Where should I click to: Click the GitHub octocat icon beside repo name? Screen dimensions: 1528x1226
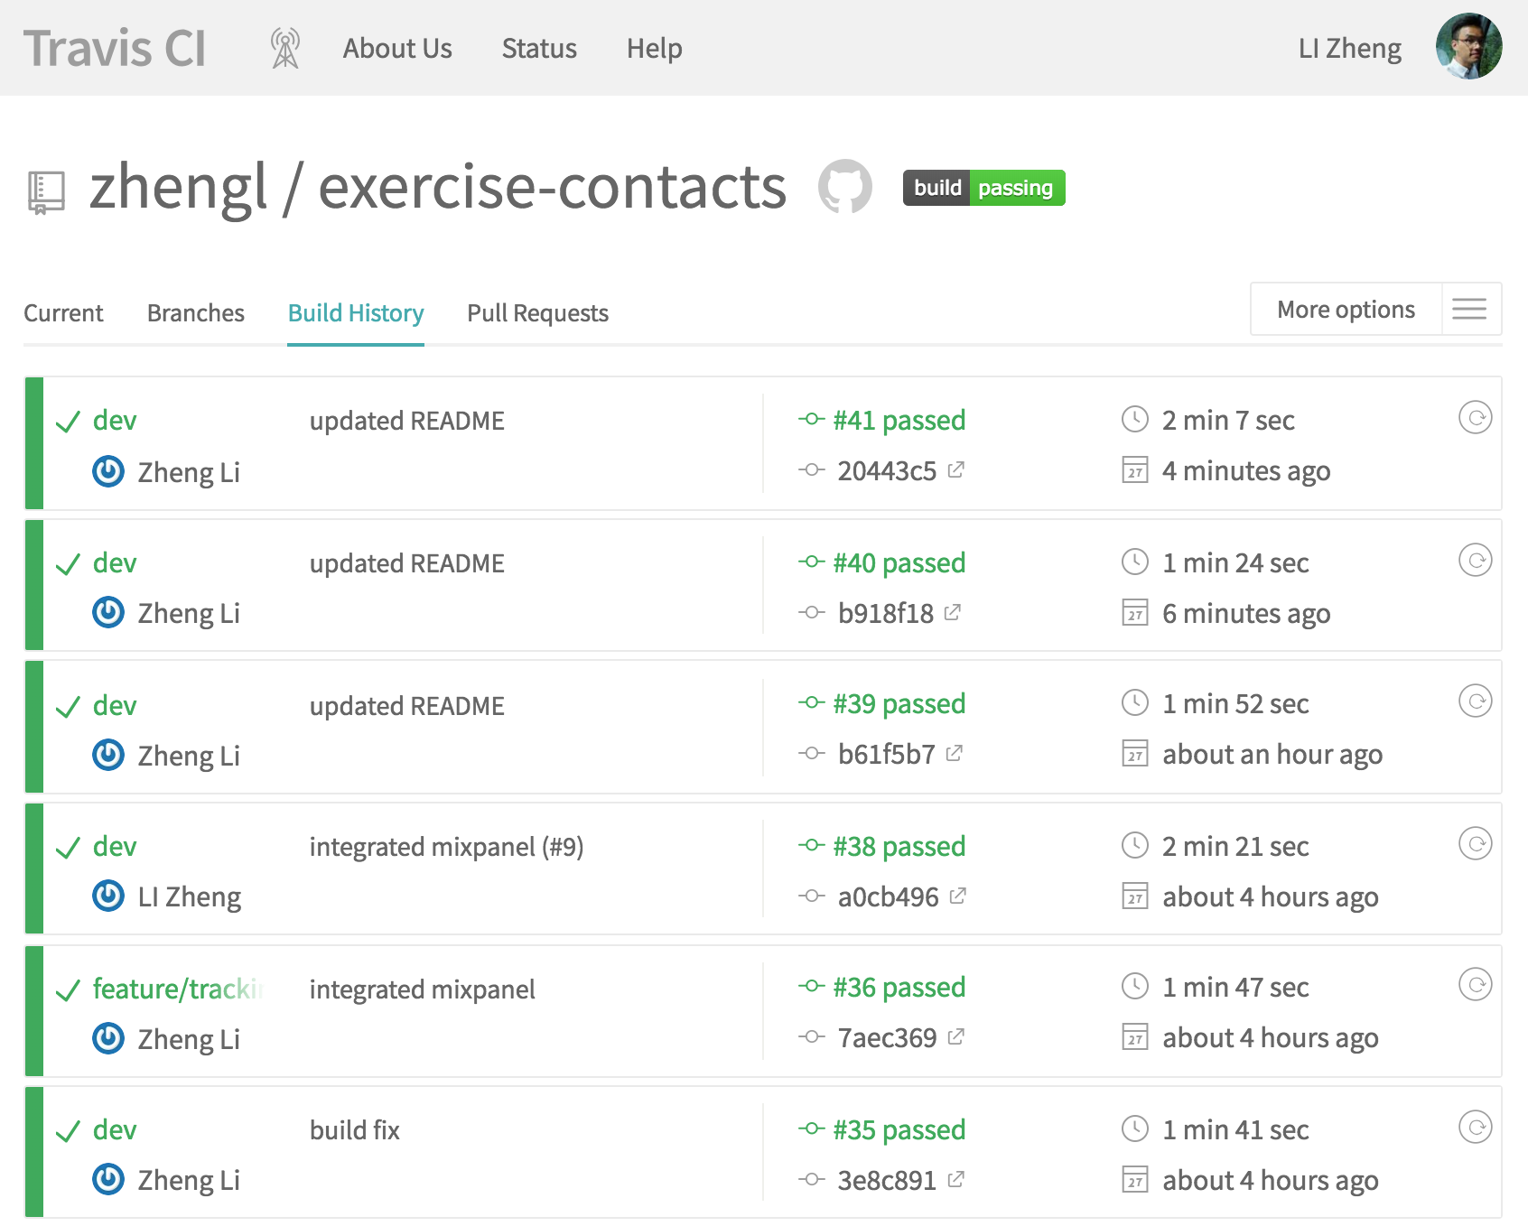tap(845, 187)
